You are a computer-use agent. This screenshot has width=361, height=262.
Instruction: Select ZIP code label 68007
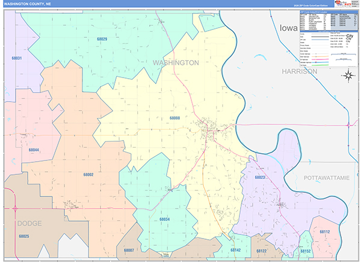(129, 250)
